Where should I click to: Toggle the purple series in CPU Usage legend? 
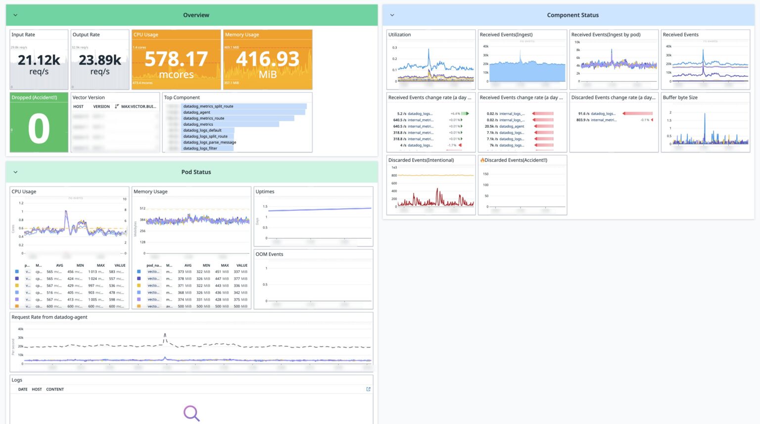click(16, 299)
